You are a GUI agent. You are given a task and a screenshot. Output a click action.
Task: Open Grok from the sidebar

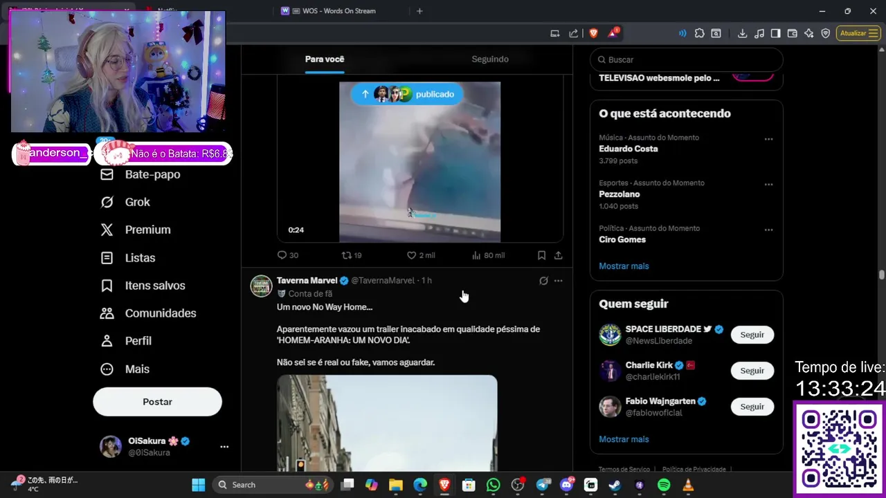125,202
